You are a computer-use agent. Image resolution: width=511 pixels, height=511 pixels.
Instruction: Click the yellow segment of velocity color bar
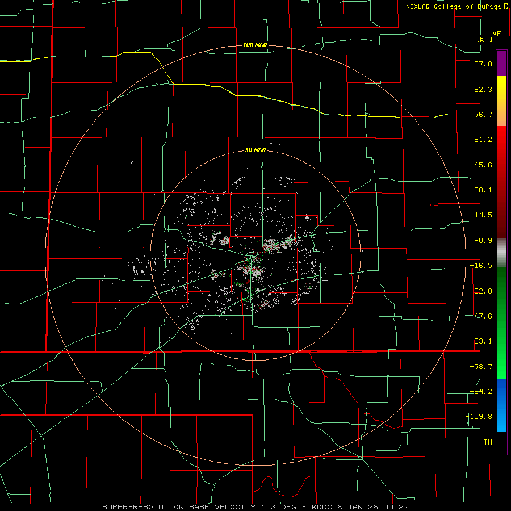point(501,100)
